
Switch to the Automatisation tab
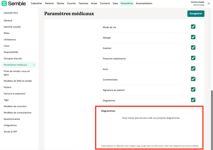tap(144, 3)
